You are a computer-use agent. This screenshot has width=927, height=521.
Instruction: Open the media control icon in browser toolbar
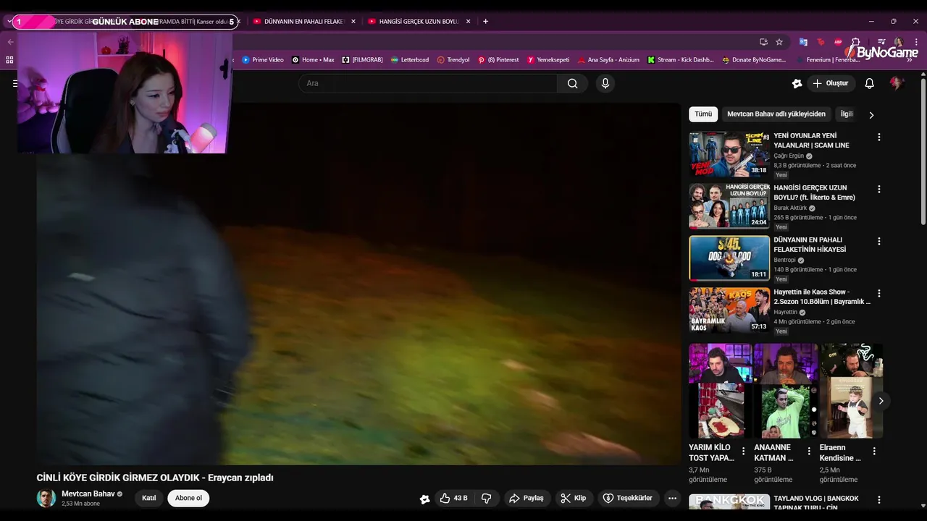click(x=881, y=42)
